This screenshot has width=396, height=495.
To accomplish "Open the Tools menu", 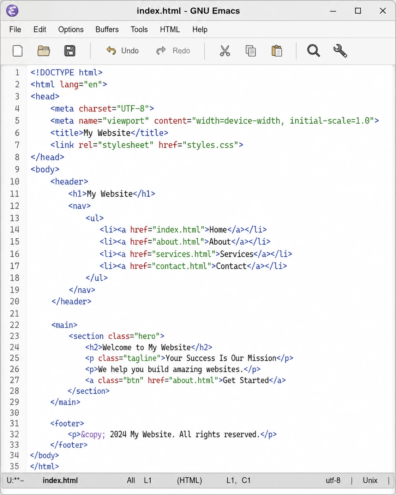I will pos(139,30).
